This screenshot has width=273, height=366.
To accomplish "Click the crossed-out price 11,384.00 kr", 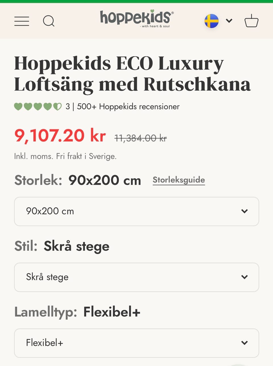I will tap(140, 138).
